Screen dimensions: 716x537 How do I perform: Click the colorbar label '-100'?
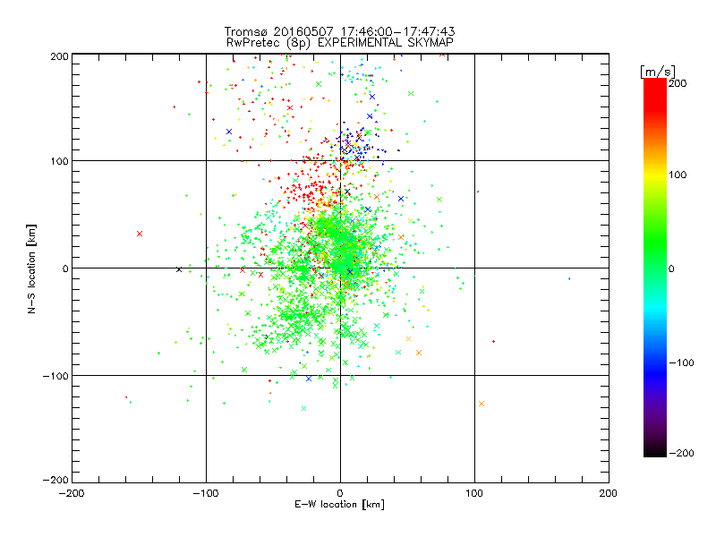(x=681, y=363)
